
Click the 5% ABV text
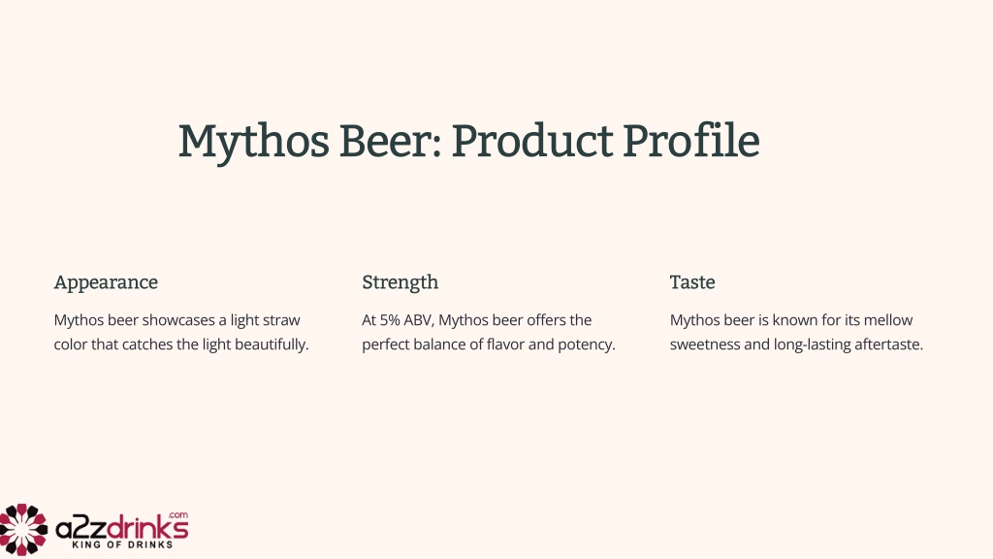tap(405, 320)
